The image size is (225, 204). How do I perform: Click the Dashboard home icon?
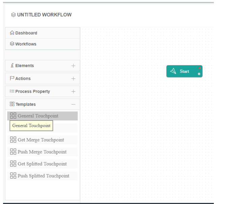[x=12, y=33]
